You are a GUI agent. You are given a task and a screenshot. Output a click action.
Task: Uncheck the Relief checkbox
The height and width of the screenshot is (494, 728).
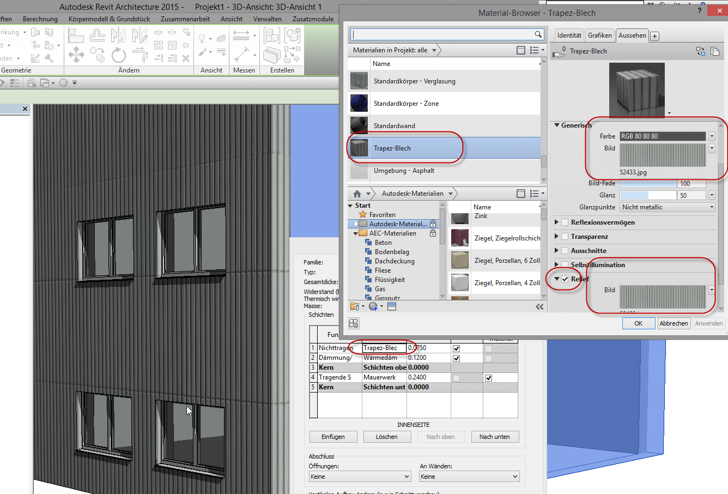565,279
